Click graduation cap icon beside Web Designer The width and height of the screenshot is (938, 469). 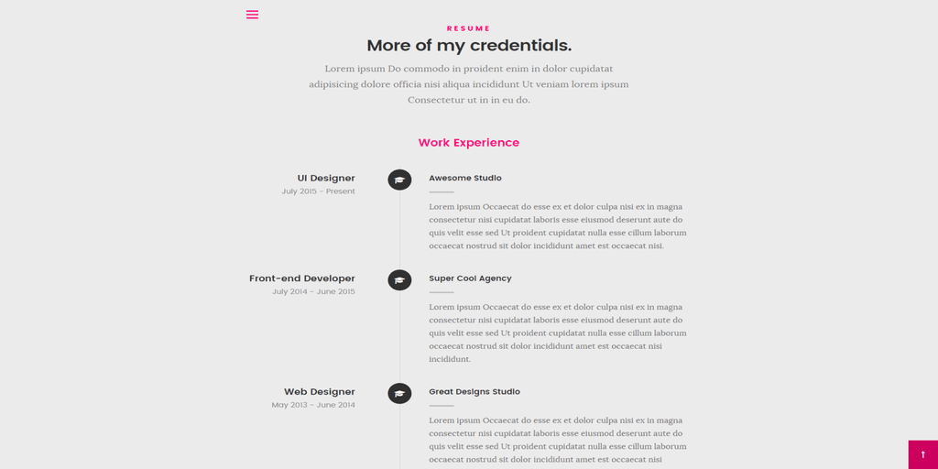(x=399, y=393)
